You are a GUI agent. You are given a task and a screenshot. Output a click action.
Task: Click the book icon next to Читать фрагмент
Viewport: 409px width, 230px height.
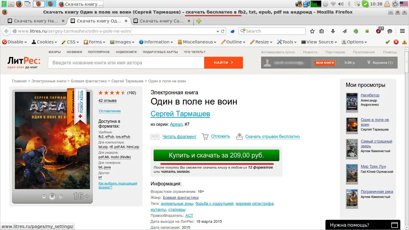155,137
